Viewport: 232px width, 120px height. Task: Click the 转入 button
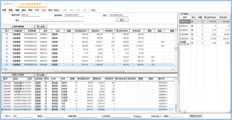click(x=122, y=20)
